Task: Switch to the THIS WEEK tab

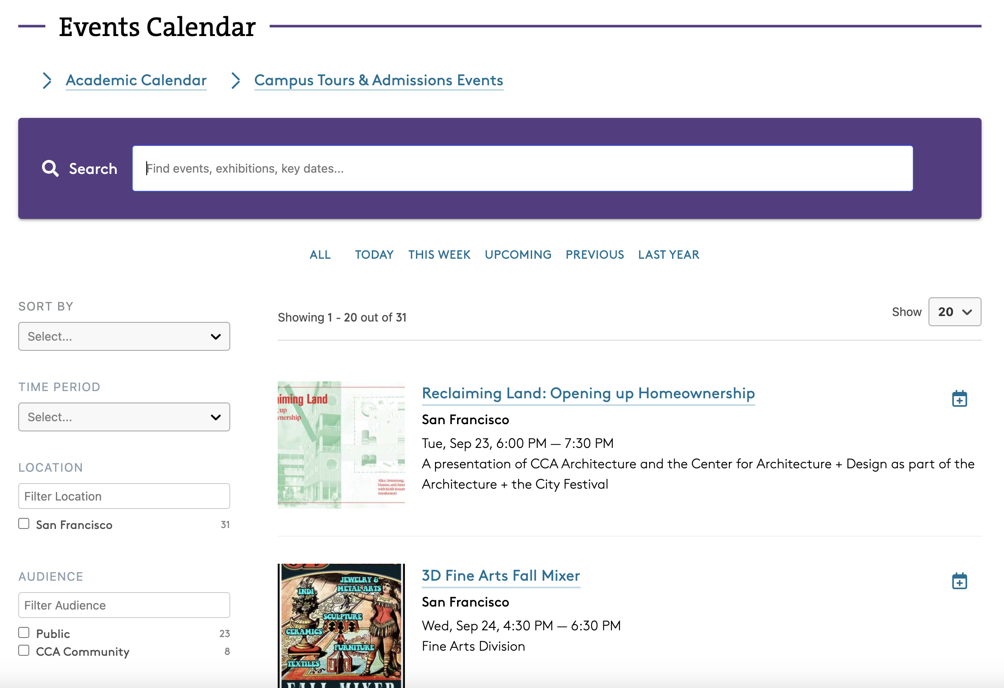Action: click(x=439, y=255)
